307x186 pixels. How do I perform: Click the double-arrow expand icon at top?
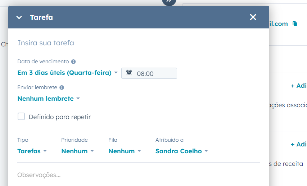click(169, 1)
